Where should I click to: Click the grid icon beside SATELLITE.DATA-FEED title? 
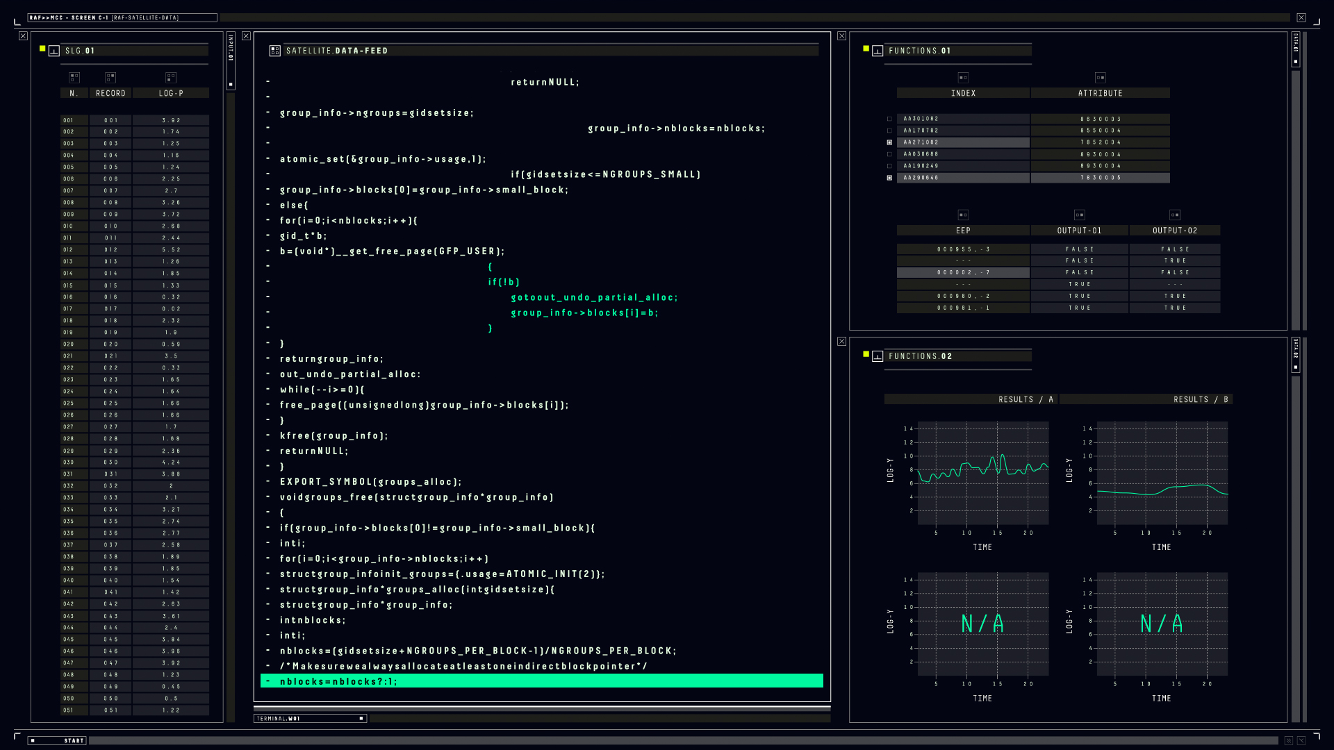point(274,51)
